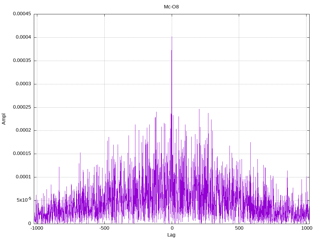Click the 0.0001 y-axis tick label
Screen dimensions: 318x239
[x=24, y=177]
